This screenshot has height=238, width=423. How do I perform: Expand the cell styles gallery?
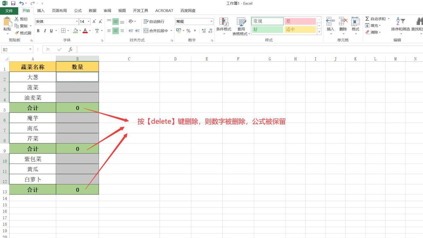click(319, 32)
